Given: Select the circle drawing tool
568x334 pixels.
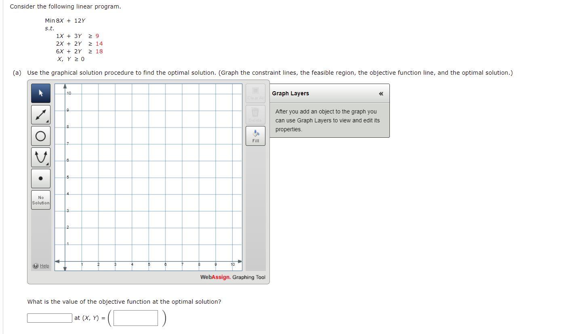Looking at the screenshot, I should click(40, 136).
